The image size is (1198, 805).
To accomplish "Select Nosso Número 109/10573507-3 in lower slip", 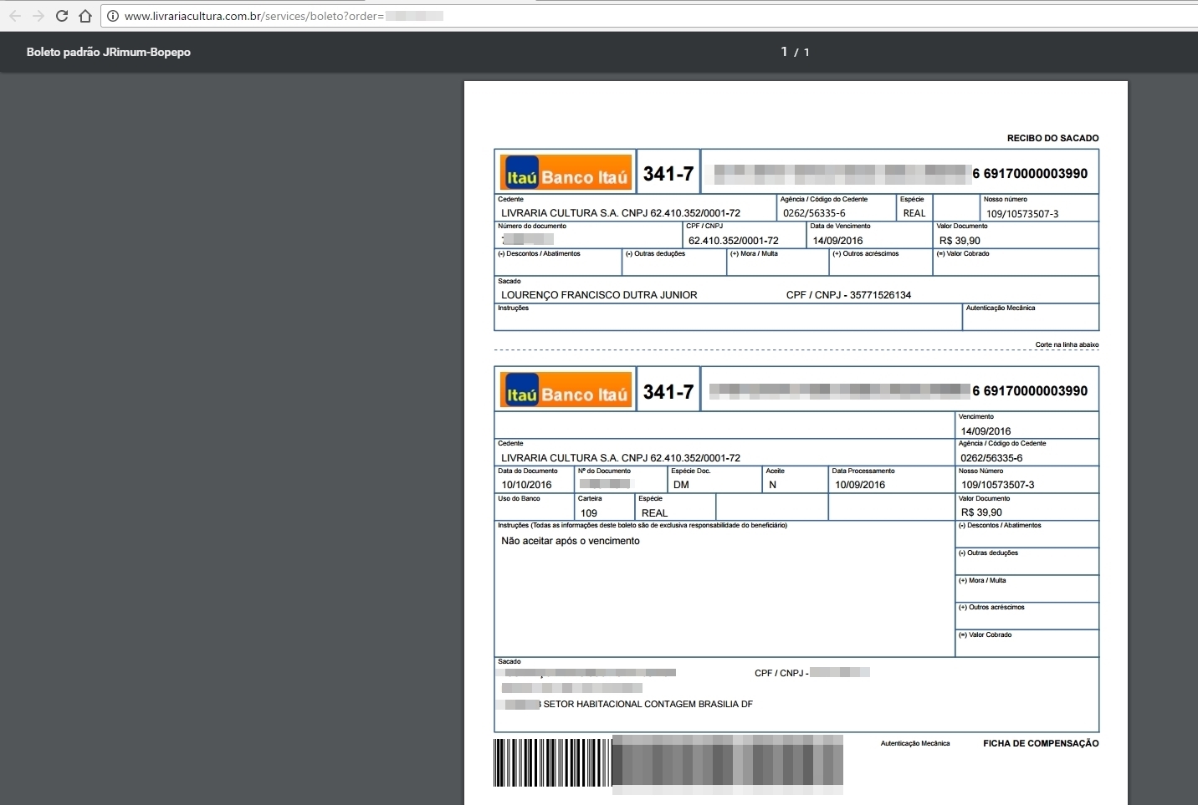I will [x=997, y=485].
